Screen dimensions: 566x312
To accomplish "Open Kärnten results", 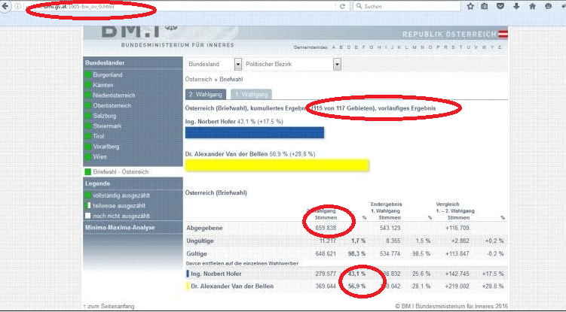I will (103, 85).
